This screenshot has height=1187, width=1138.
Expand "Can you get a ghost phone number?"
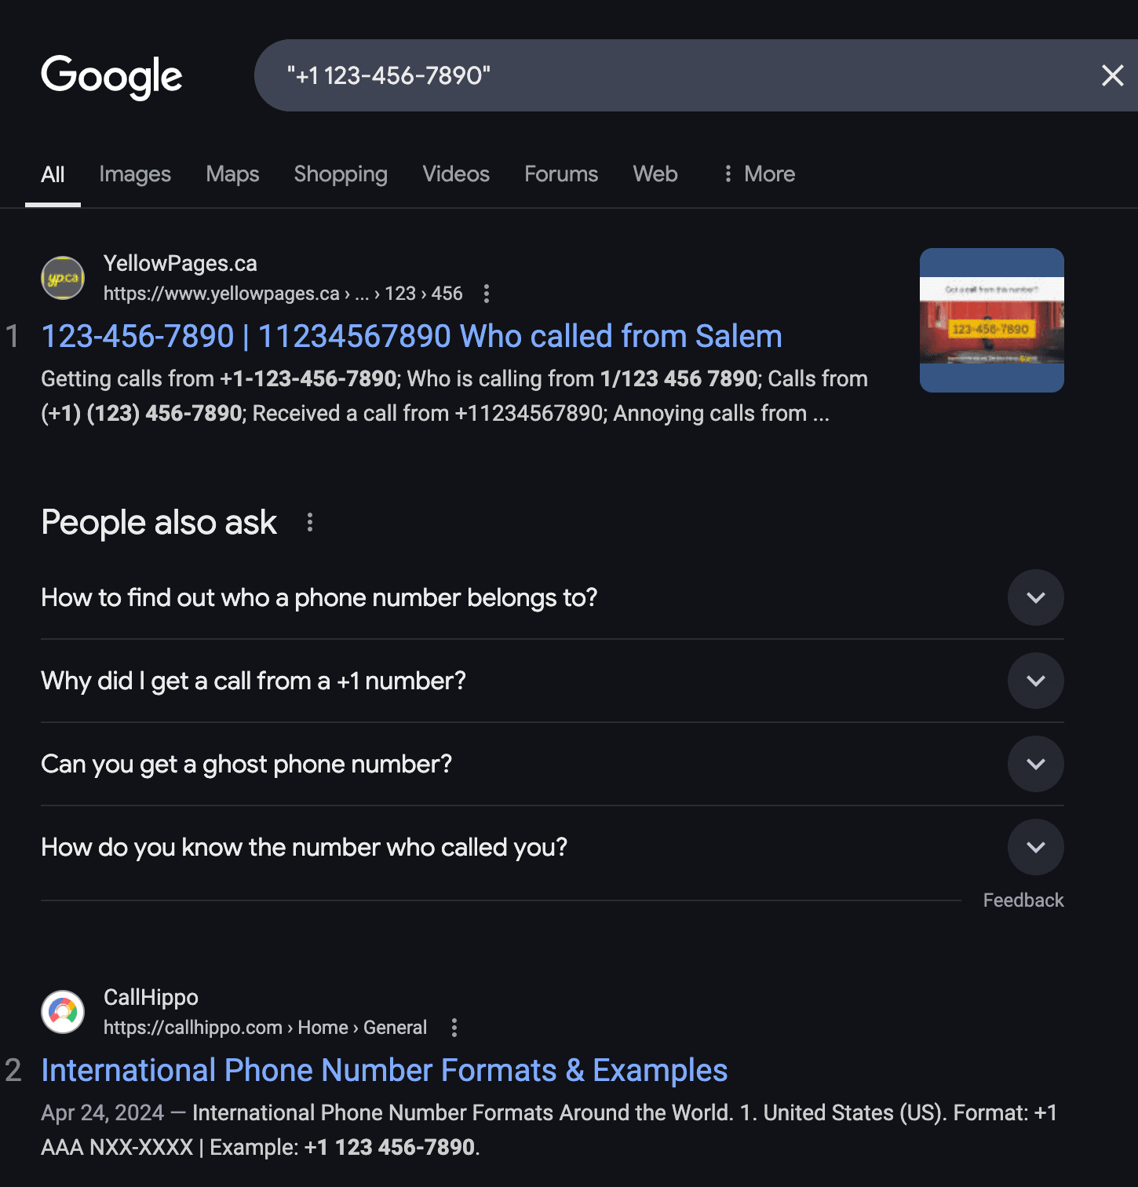[1036, 764]
